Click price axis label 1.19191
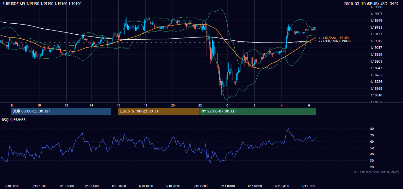Image resolution: width=403 pixels, height=189 pixels. (376, 27)
